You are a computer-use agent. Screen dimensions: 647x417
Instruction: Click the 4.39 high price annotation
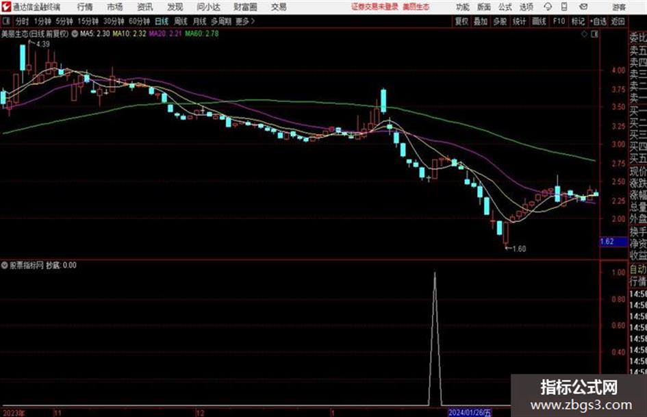tap(42, 44)
